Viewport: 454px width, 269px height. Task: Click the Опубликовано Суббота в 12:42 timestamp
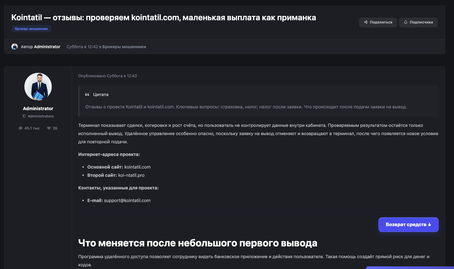(108, 76)
